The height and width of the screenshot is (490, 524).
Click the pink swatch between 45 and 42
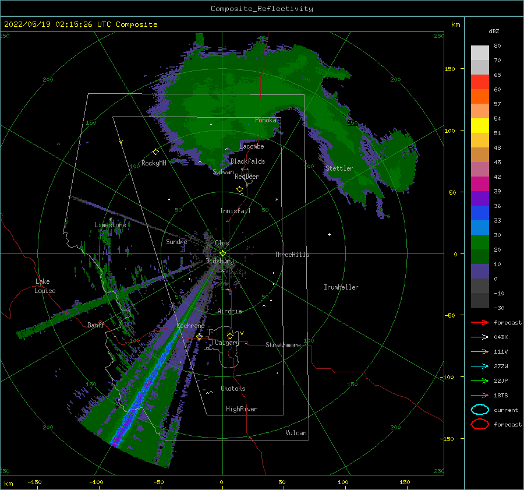(x=480, y=170)
